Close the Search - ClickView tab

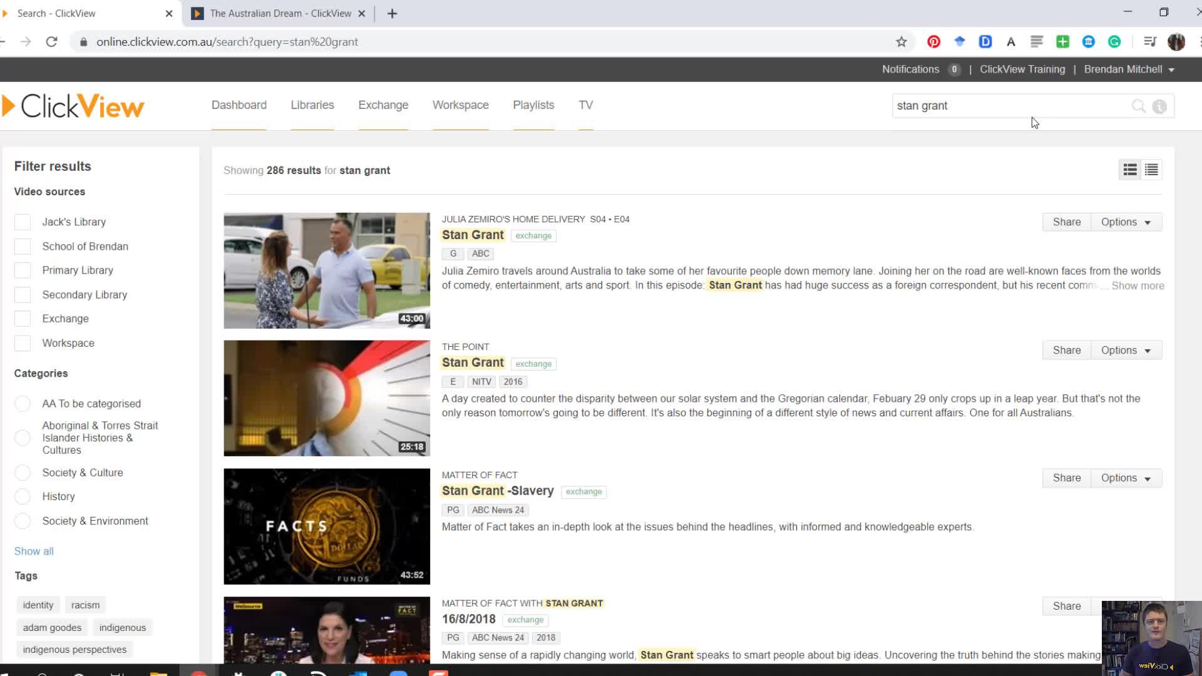[169, 13]
